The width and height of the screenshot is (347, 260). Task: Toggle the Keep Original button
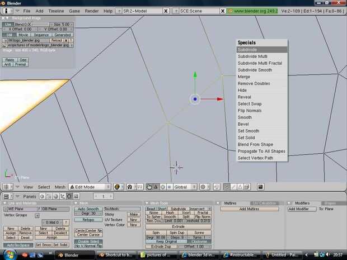click(x=166, y=242)
